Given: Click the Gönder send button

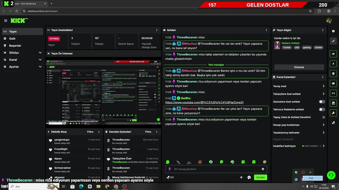Looking at the screenshot, I should [260, 177].
